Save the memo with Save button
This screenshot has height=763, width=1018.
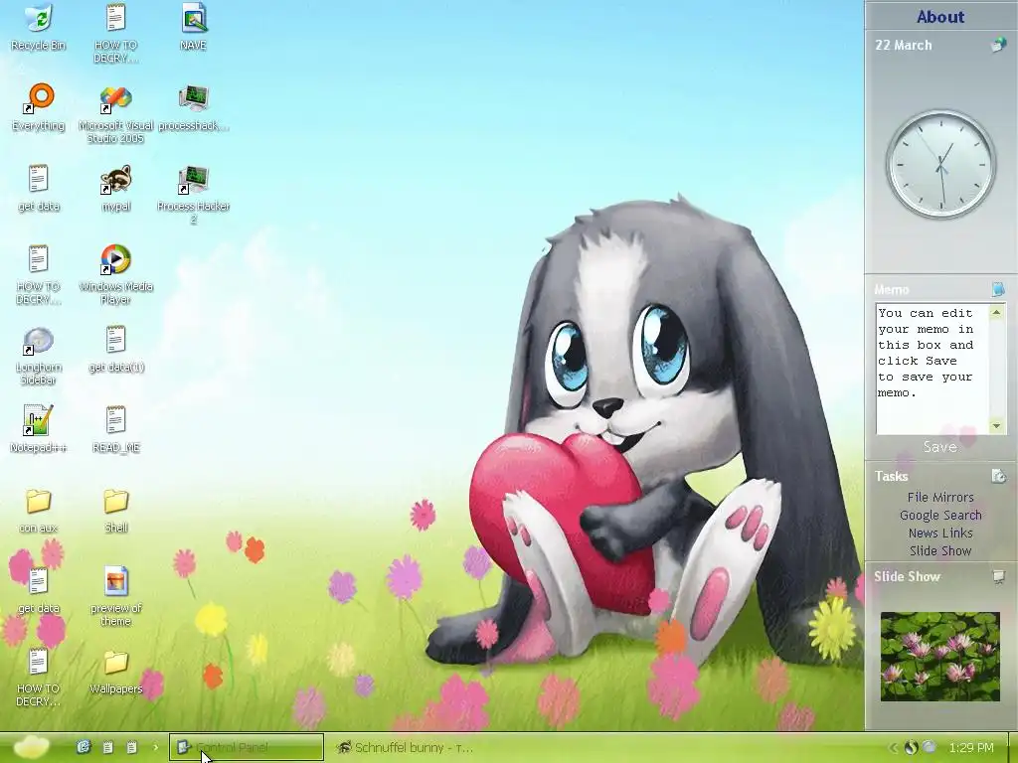point(940,447)
